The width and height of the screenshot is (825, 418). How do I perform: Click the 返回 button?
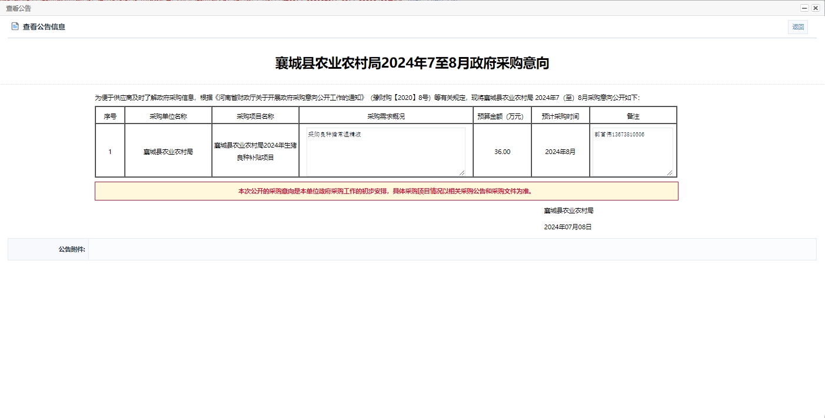click(x=797, y=27)
